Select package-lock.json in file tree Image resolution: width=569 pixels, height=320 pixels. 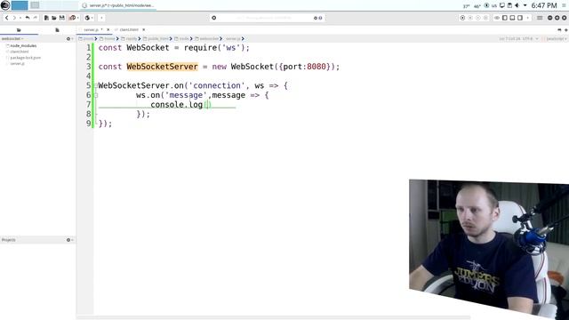(x=26, y=58)
